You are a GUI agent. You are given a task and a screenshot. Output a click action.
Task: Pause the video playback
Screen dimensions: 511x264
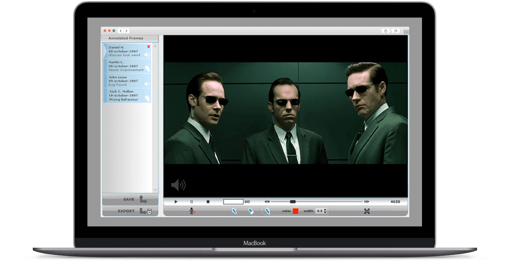[x=192, y=202]
